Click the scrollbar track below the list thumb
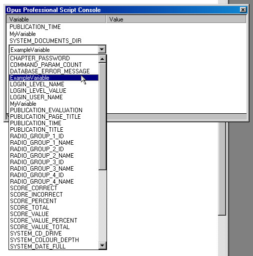 (102, 206)
